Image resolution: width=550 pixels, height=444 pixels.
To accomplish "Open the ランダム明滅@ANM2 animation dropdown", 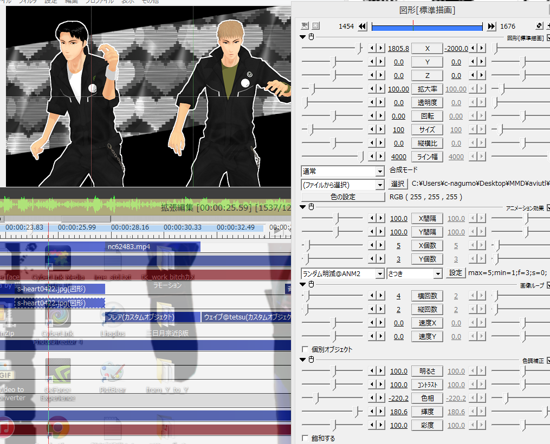I will [380, 273].
